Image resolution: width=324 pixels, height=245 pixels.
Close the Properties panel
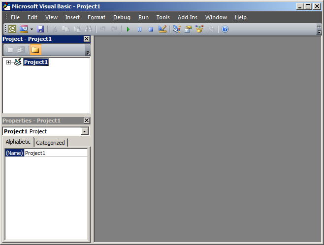[87, 121]
